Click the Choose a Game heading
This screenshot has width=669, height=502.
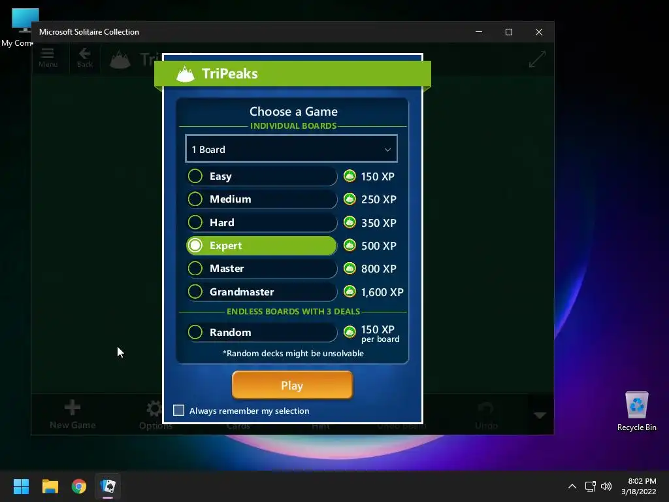[293, 111]
